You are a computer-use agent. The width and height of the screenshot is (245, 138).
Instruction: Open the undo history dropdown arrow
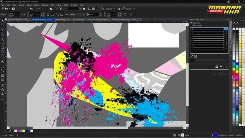coord(39,9)
